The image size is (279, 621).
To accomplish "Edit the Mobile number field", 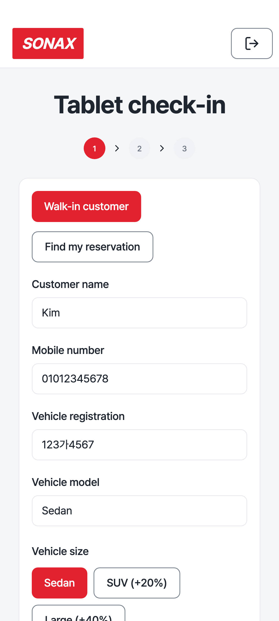I will pos(139,379).
